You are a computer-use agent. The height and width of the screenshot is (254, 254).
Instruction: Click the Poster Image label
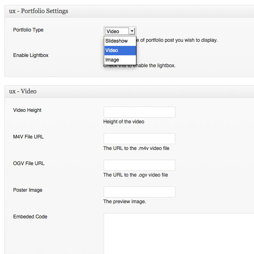point(28,190)
